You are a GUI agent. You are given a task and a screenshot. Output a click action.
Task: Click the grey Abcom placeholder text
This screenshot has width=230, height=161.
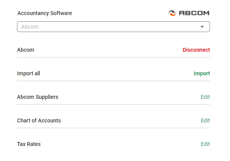point(30,27)
